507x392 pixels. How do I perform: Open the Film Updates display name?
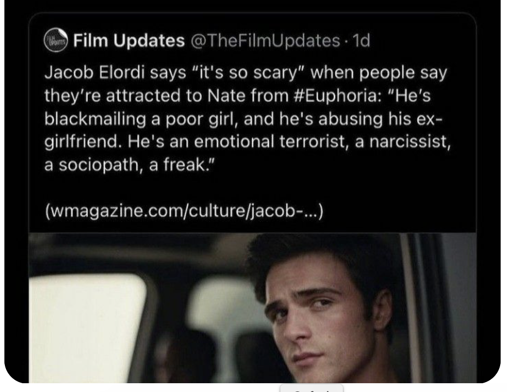pos(128,41)
